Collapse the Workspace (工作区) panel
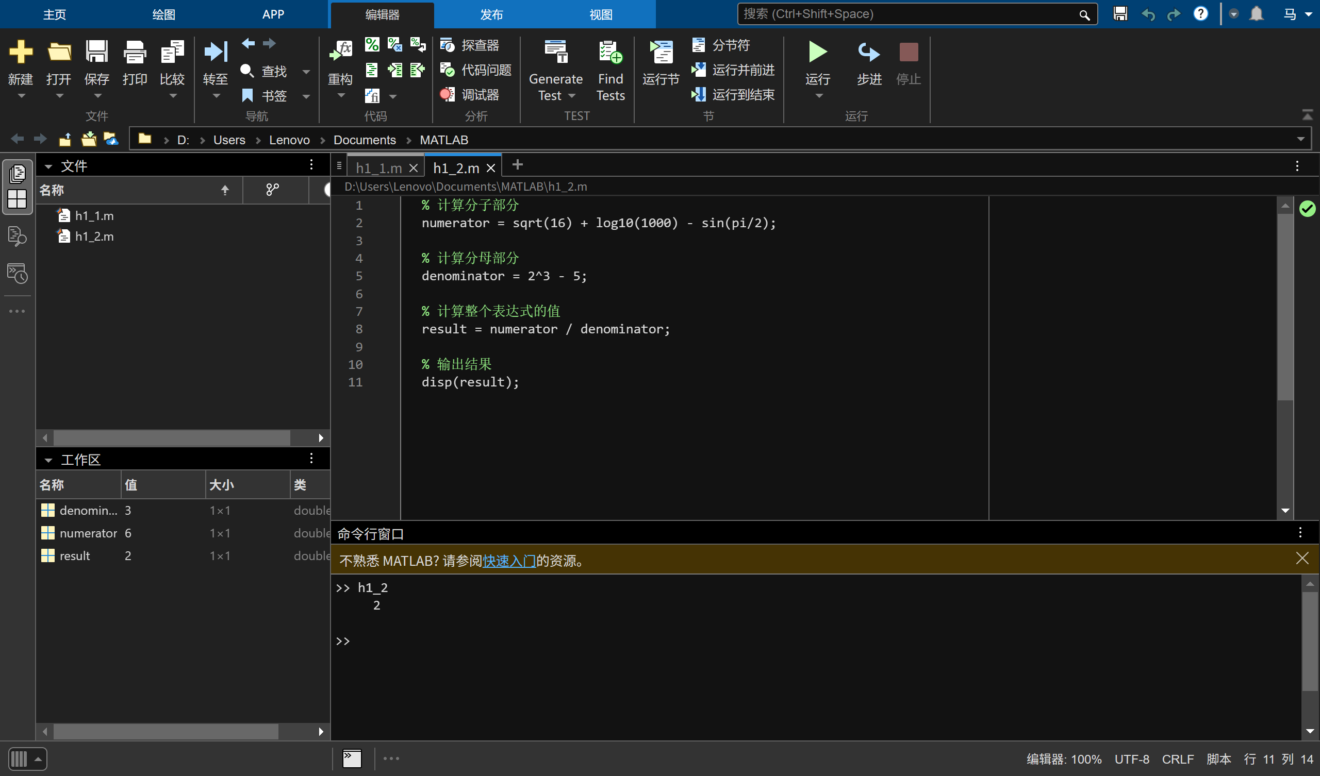 point(48,460)
